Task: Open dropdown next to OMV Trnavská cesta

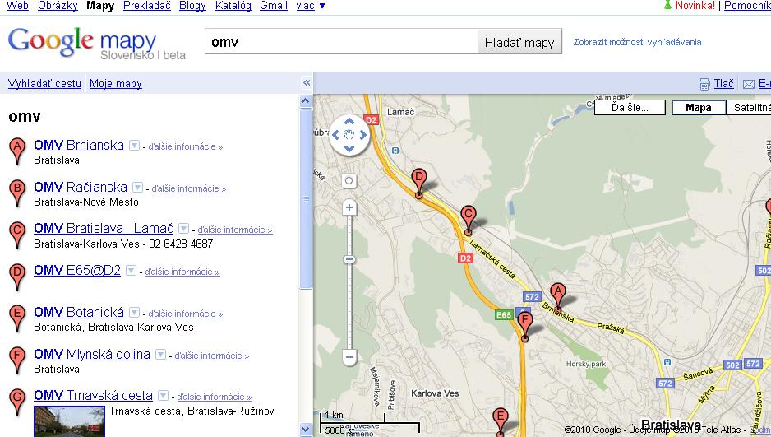Action: [x=164, y=396]
